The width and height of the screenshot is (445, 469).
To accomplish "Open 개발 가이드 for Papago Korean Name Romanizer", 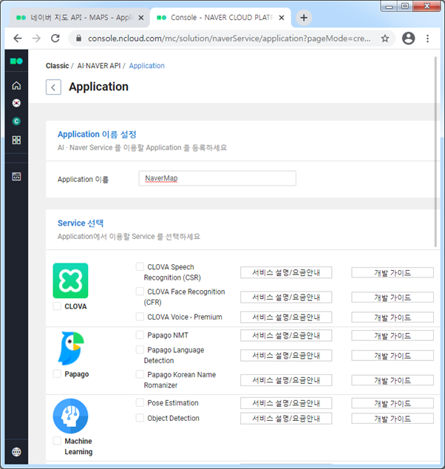I will pos(393,380).
